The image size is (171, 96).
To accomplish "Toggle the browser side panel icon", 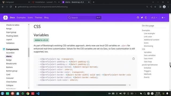I will click(x=160, y=7).
